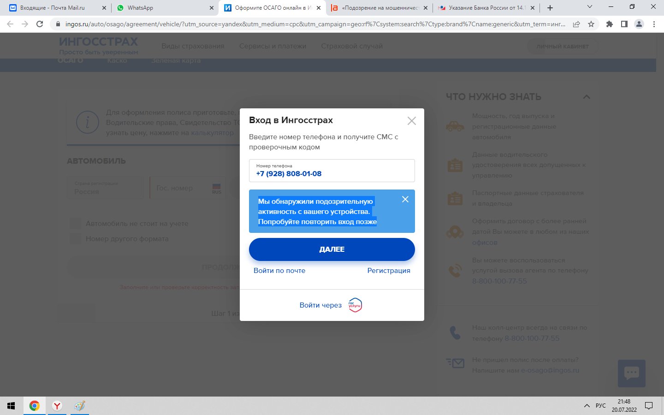
Task: Click the browser back arrow
Action: point(10,24)
